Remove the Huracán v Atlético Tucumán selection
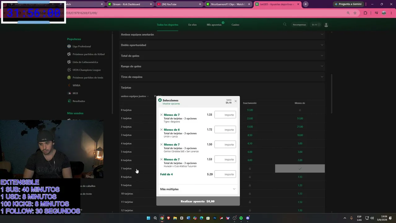The width and height of the screenshot is (396, 223). point(161,160)
